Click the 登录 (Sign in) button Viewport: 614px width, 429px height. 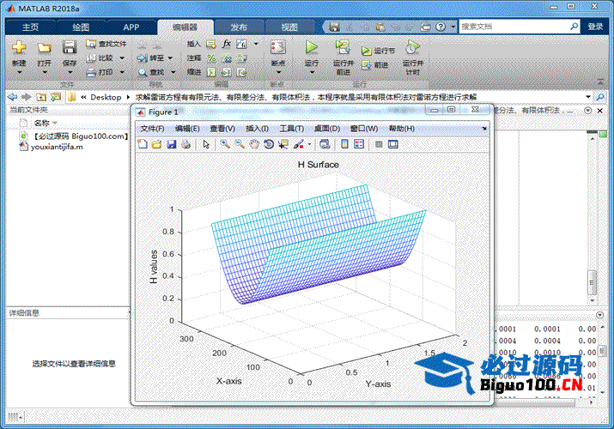[x=595, y=27]
